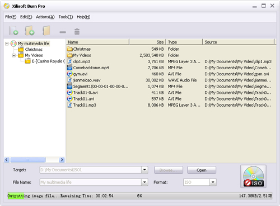280x206 pixels.
Task: Click the 2,583,540 KB size cell
Action: coord(152,55)
